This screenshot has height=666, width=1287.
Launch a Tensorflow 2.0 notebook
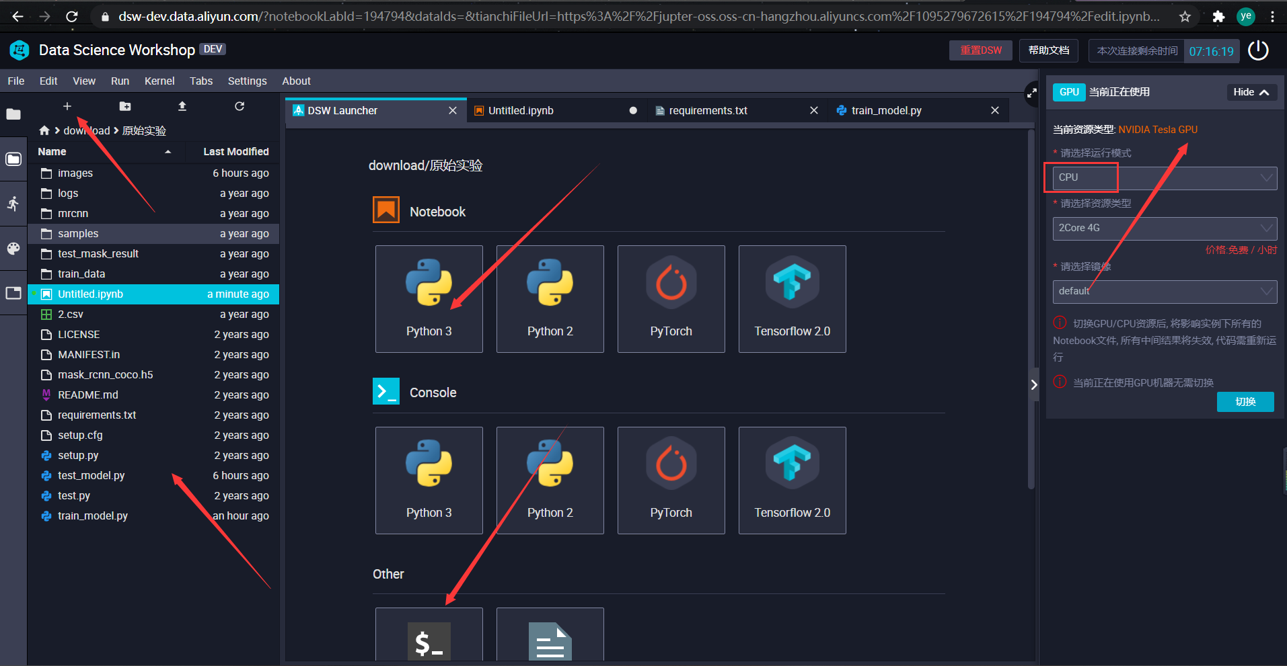coord(793,299)
